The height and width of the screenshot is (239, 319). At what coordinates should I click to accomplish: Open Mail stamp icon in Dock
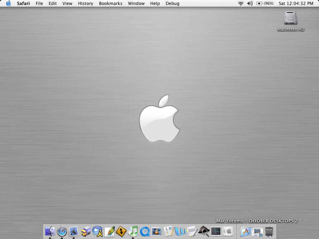pos(74,231)
